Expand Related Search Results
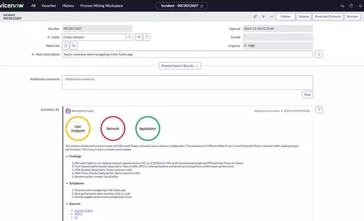364x221 pixels. (x=180, y=66)
